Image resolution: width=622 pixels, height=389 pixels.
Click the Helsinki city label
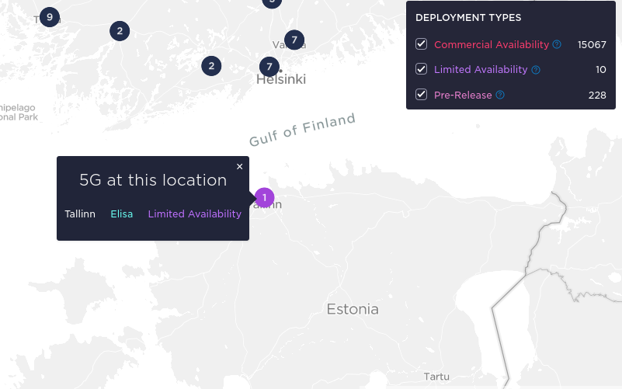tap(281, 79)
